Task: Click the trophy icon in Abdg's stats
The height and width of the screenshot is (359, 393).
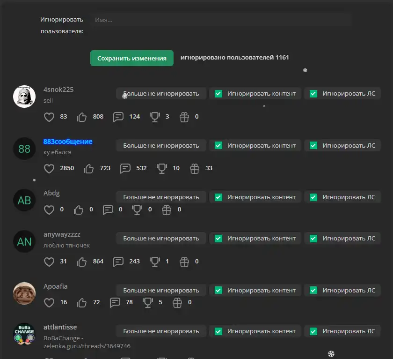Action: [x=137, y=210]
